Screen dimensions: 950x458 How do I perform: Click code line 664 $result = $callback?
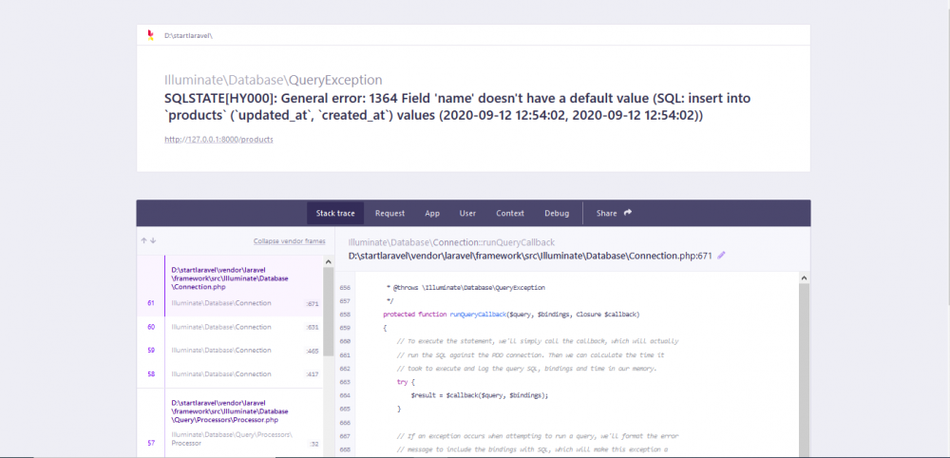point(479,395)
